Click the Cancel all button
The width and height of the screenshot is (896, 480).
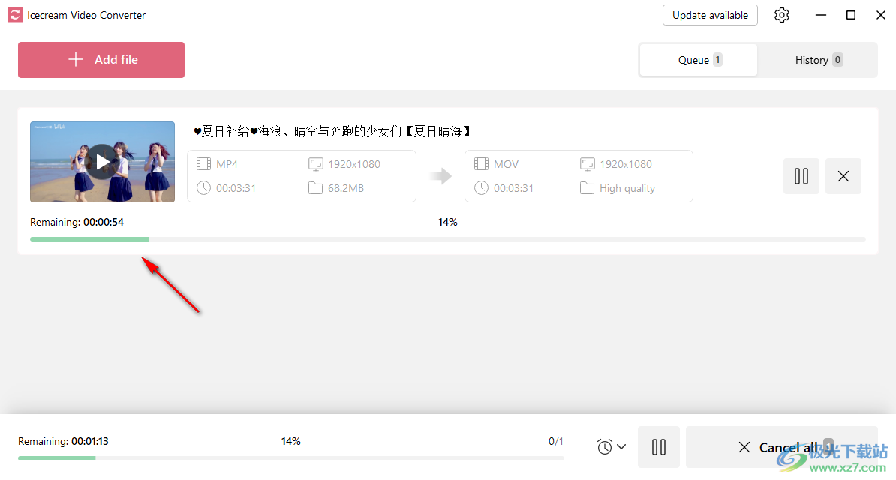(781, 447)
